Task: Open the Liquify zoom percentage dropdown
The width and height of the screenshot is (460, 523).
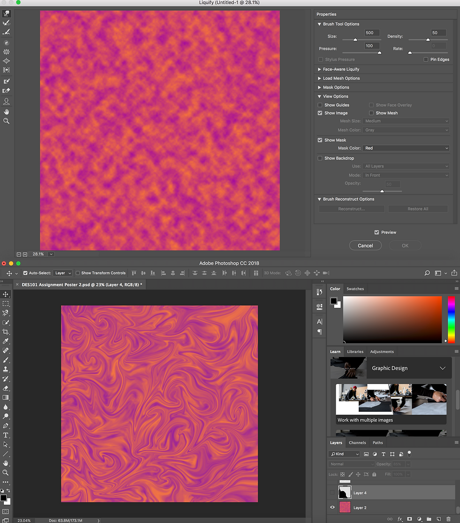Action: click(x=51, y=254)
